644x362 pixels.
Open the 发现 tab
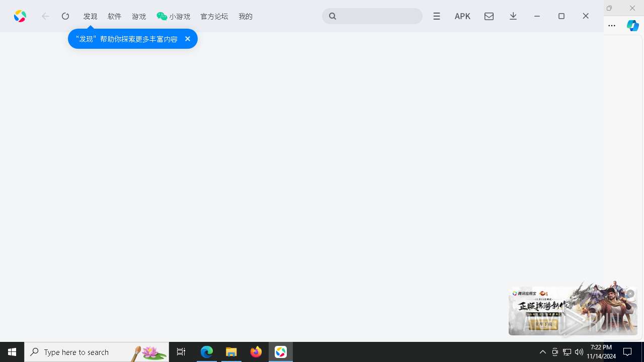click(x=91, y=16)
